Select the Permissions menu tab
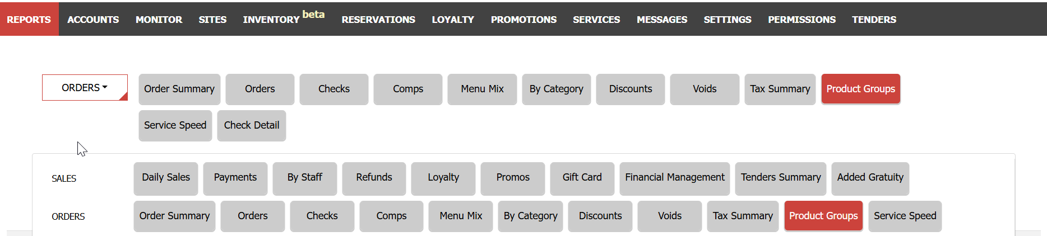Screen dimensions: 1047x236 coord(802,19)
